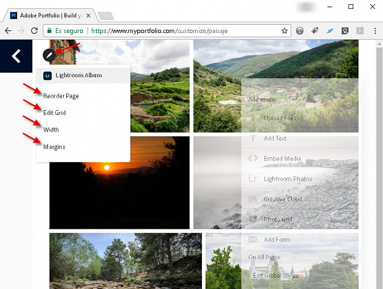Viewport: 383px width, 289px height.
Task: Open Chrome three-dot menu
Action: [x=375, y=31]
